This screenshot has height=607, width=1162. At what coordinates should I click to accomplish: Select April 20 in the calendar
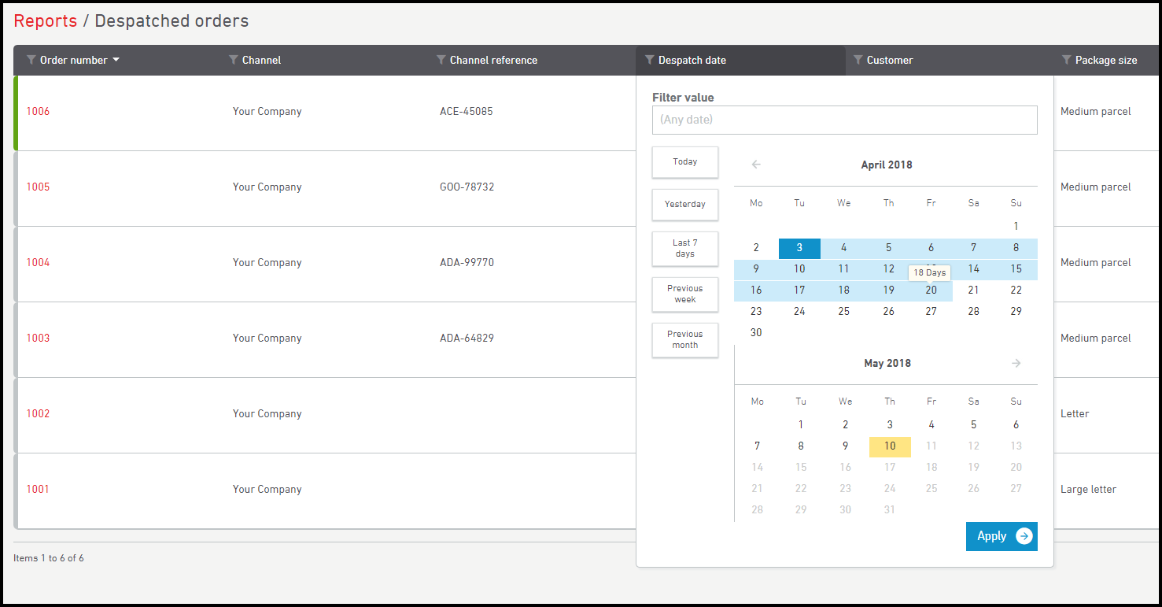[931, 291]
